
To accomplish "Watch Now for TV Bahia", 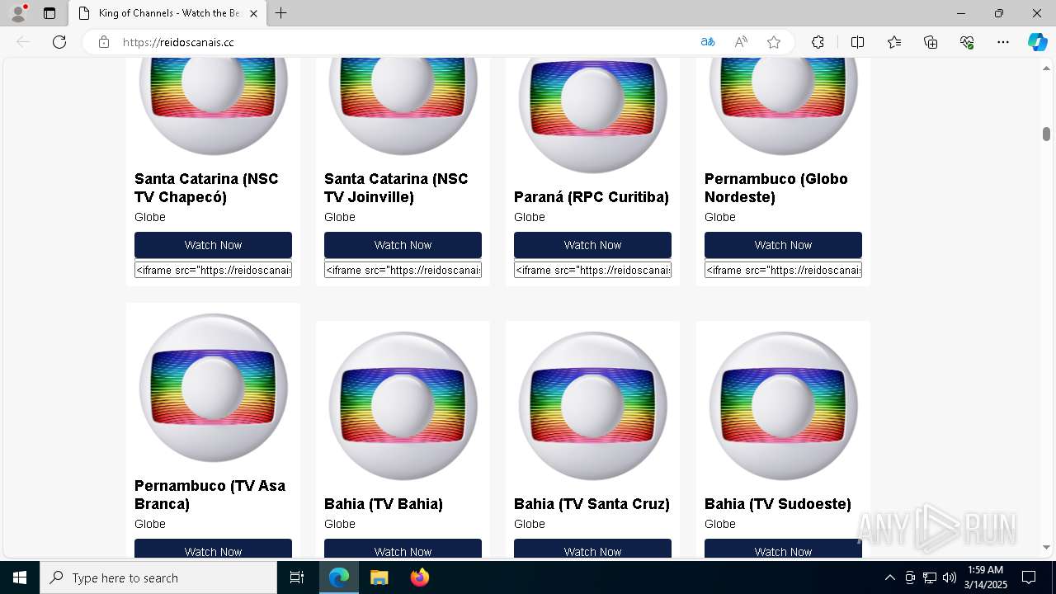I will pos(403,549).
